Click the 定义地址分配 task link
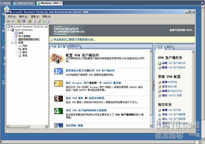 pyautogui.click(x=170, y=87)
